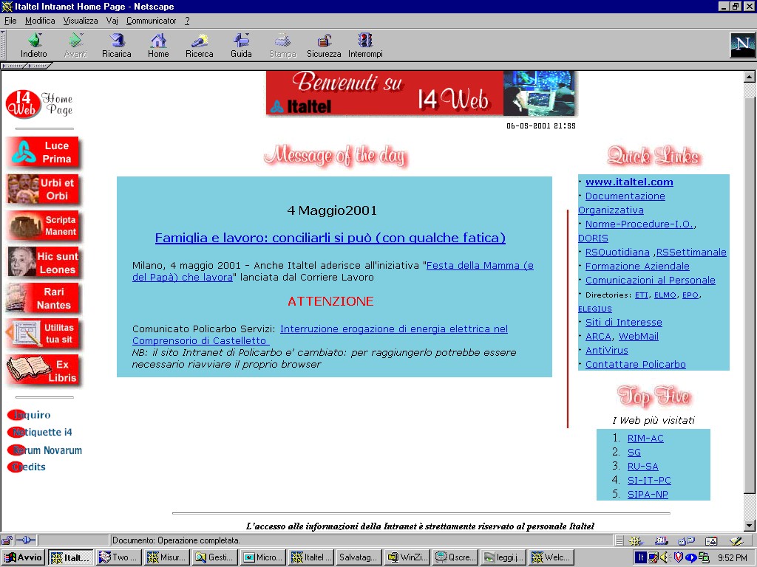Open the Vai menu
The width and height of the screenshot is (757, 567).
[112, 21]
